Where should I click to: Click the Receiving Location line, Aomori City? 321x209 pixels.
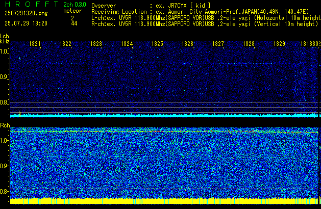pyautogui.click(x=200, y=12)
